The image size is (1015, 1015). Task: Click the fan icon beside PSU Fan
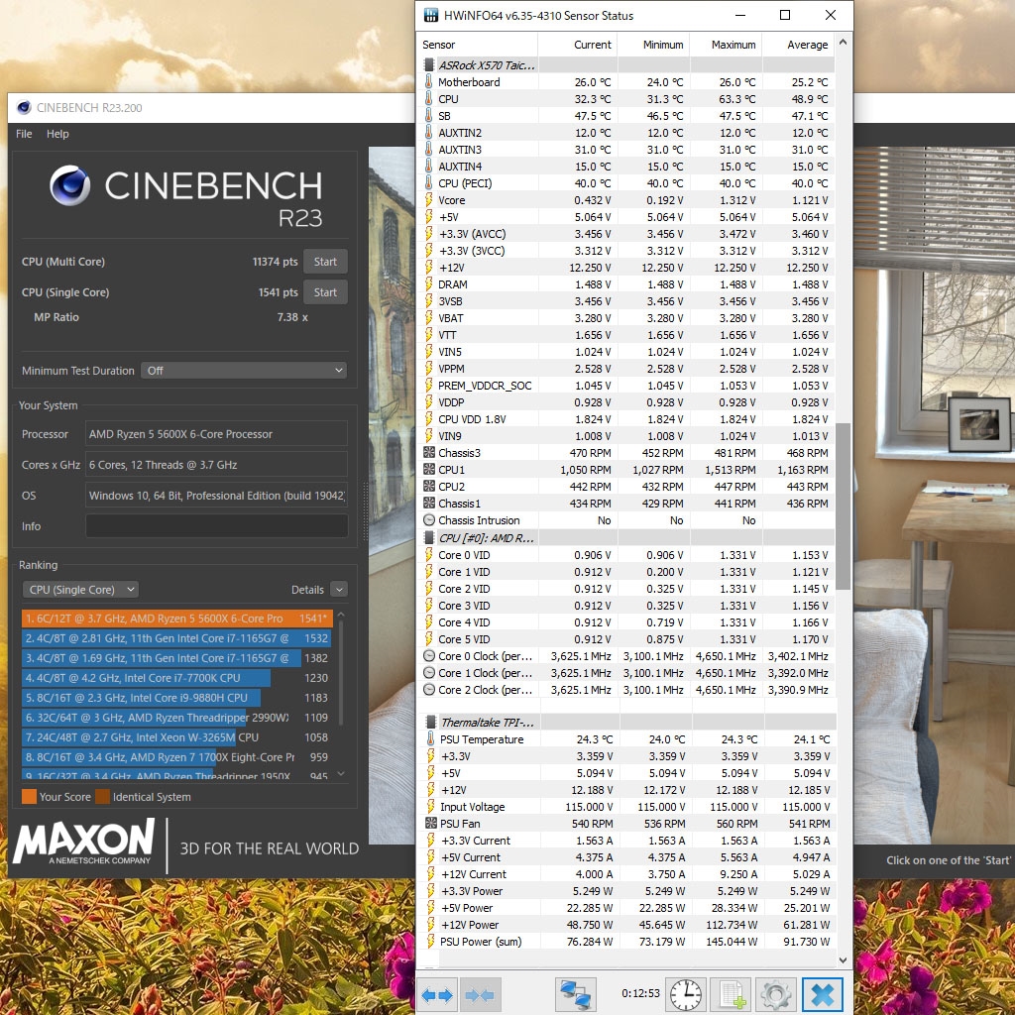[x=433, y=824]
